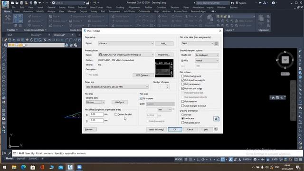The height and width of the screenshot is (171, 304).
Task: Click the customization menu status bar icon
Action: tap(301, 160)
